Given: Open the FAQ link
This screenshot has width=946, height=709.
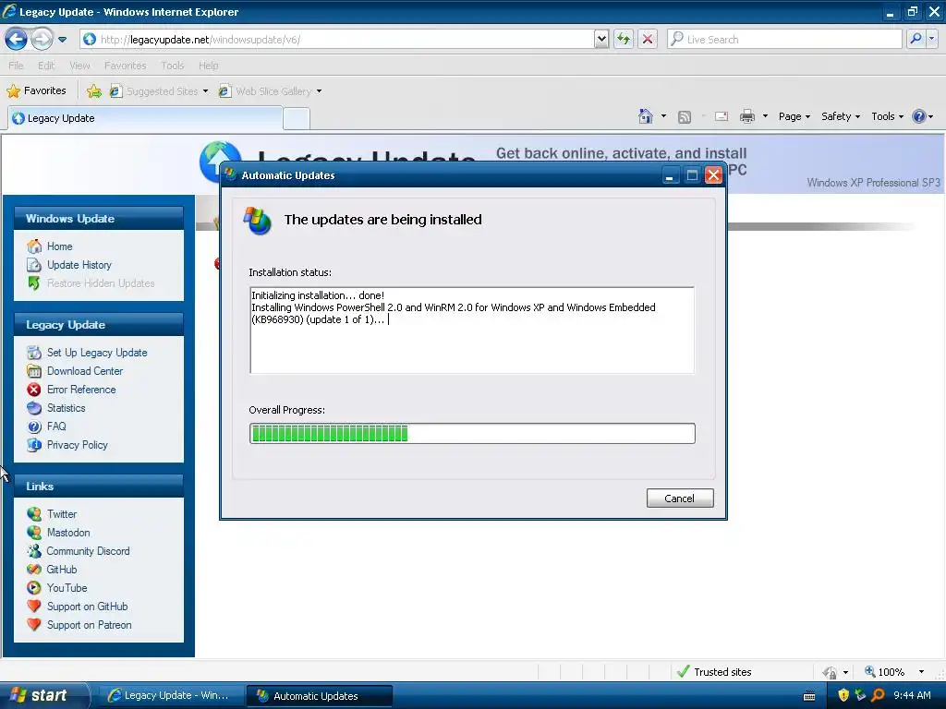Looking at the screenshot, I should [56, 427].
